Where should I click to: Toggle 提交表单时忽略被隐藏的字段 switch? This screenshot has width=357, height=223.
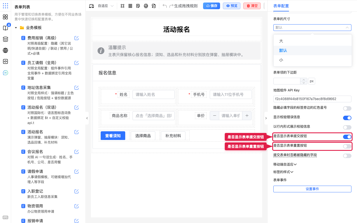click(x=347, y=156)
